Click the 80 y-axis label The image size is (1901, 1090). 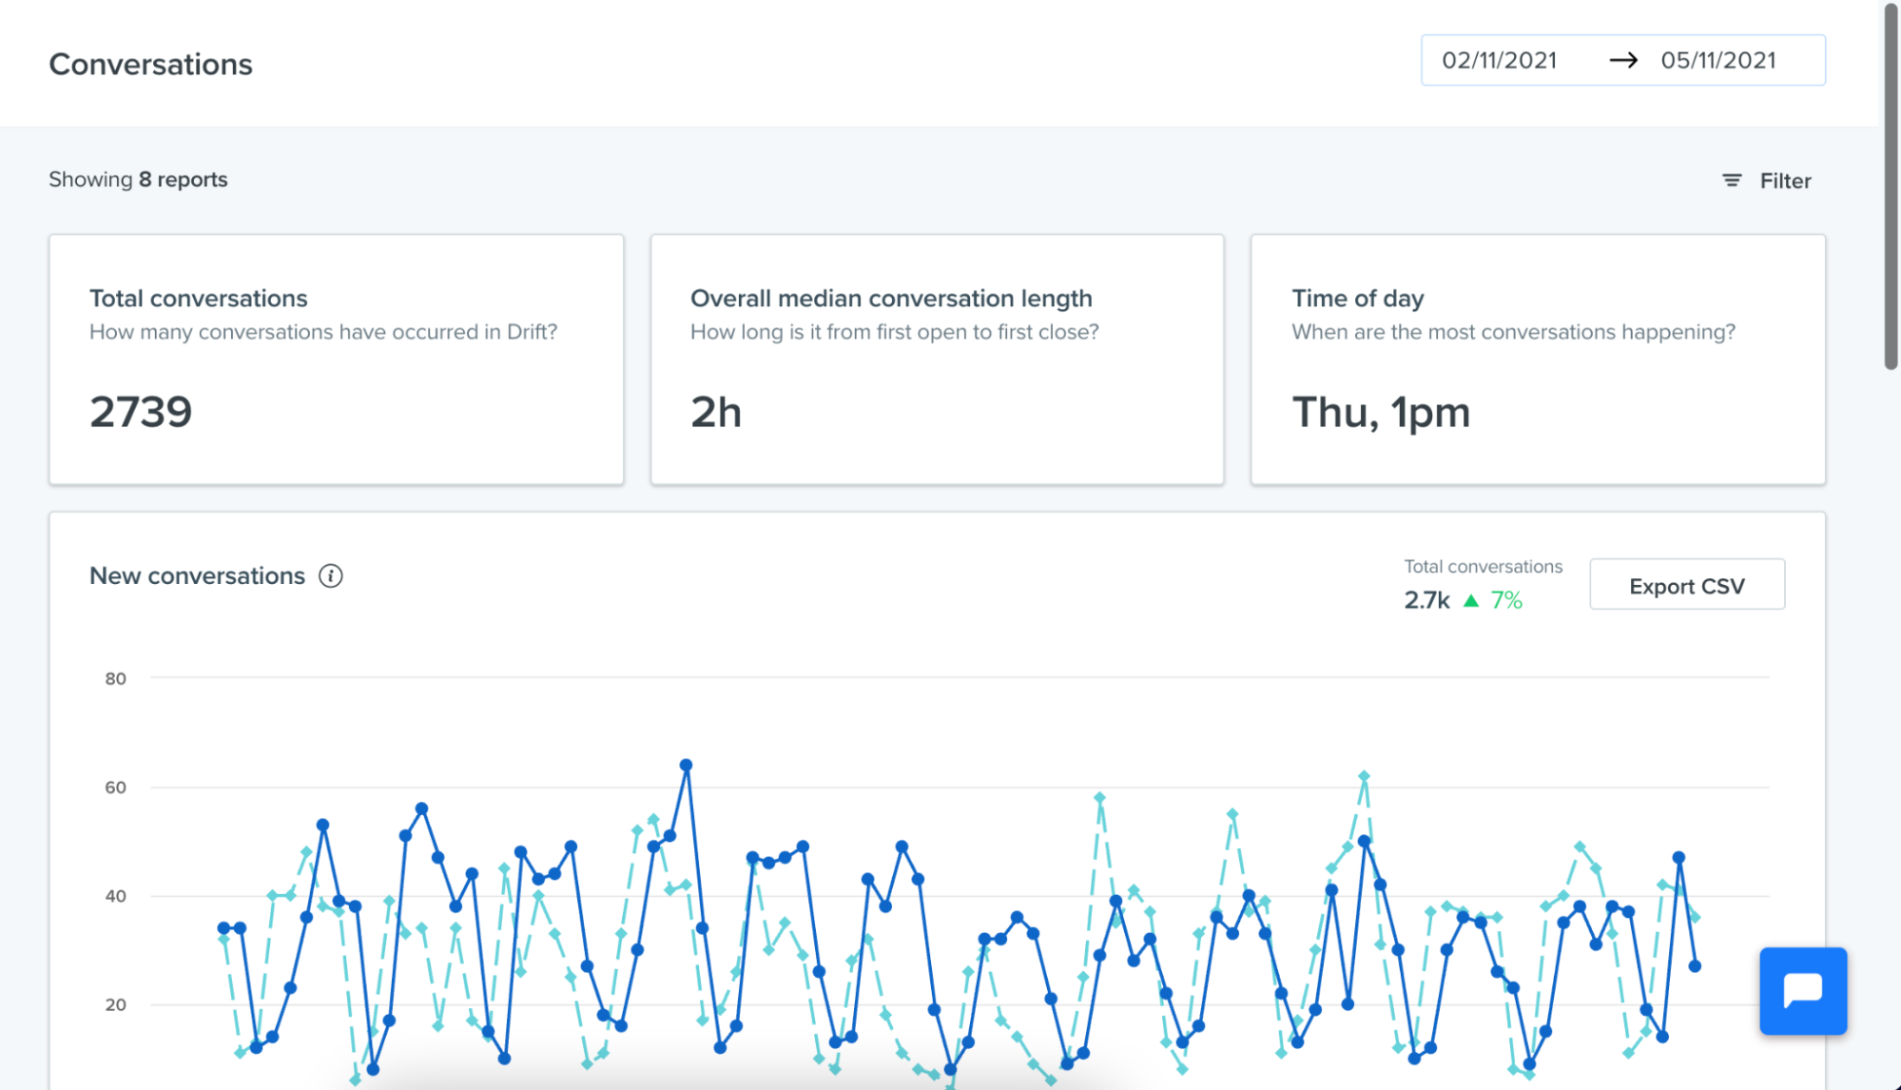(115, 678)
